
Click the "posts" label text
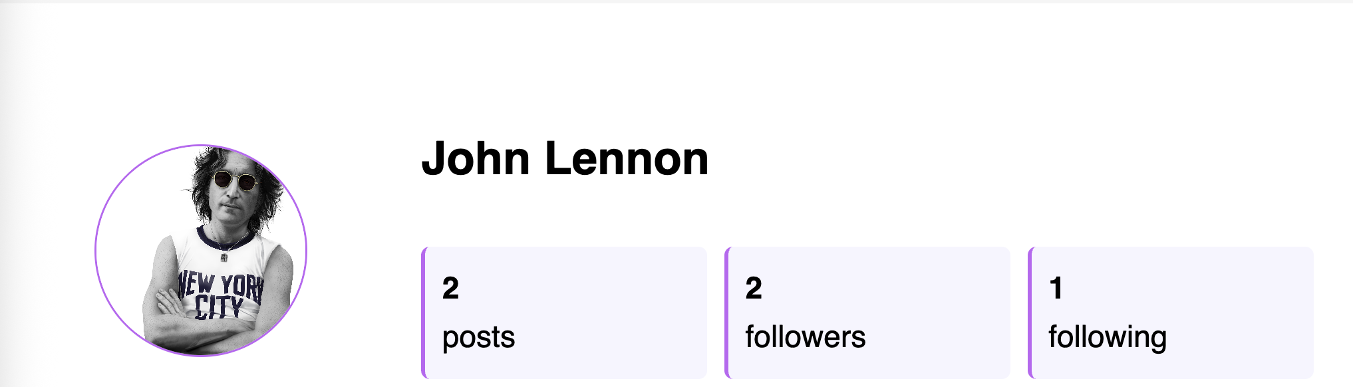(478, 337)
